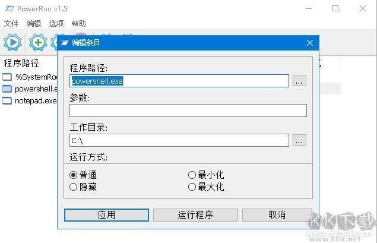377x243 pixels.
Task: Open the 文件 menu
Action: click(11, 23)
